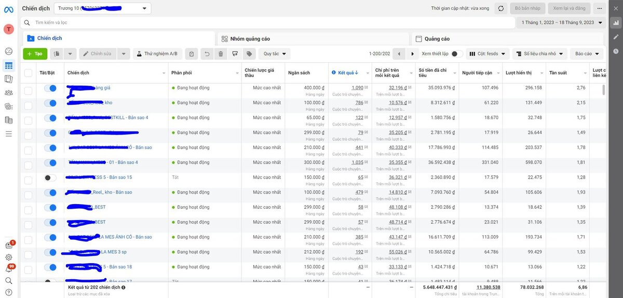Click the duplicate campaign icon
The width and height of the screenshot is (623, 298).
click(x=57, y=53)
